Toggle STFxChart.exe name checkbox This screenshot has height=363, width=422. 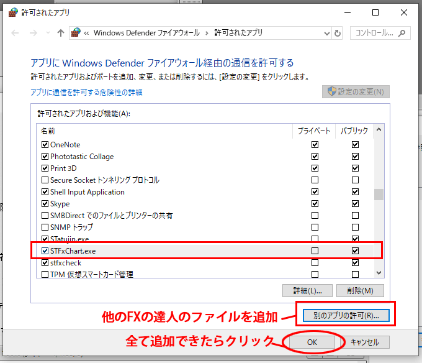(x=45, y=251)
